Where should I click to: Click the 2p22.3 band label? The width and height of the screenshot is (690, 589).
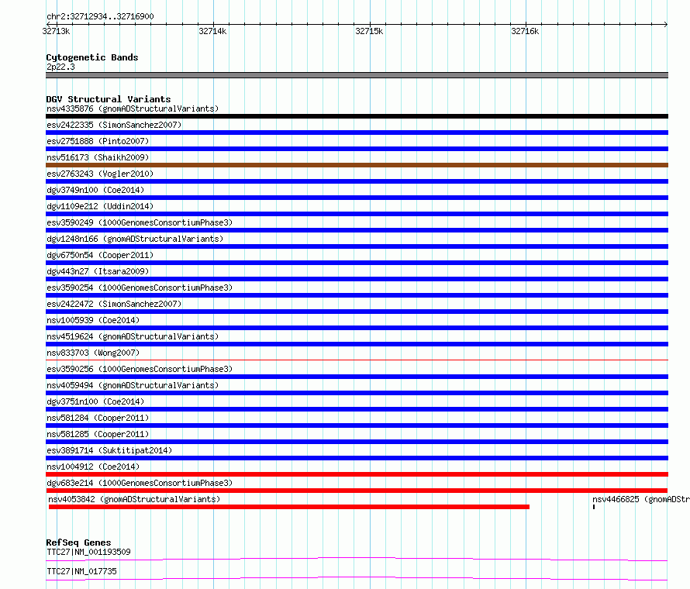pyautogui.click(x=60, y=67)
